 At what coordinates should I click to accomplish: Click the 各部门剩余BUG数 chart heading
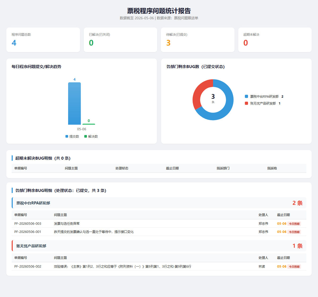pos(196,67)
